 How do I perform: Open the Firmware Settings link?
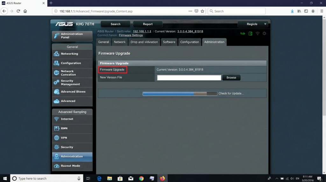point(131,35)
